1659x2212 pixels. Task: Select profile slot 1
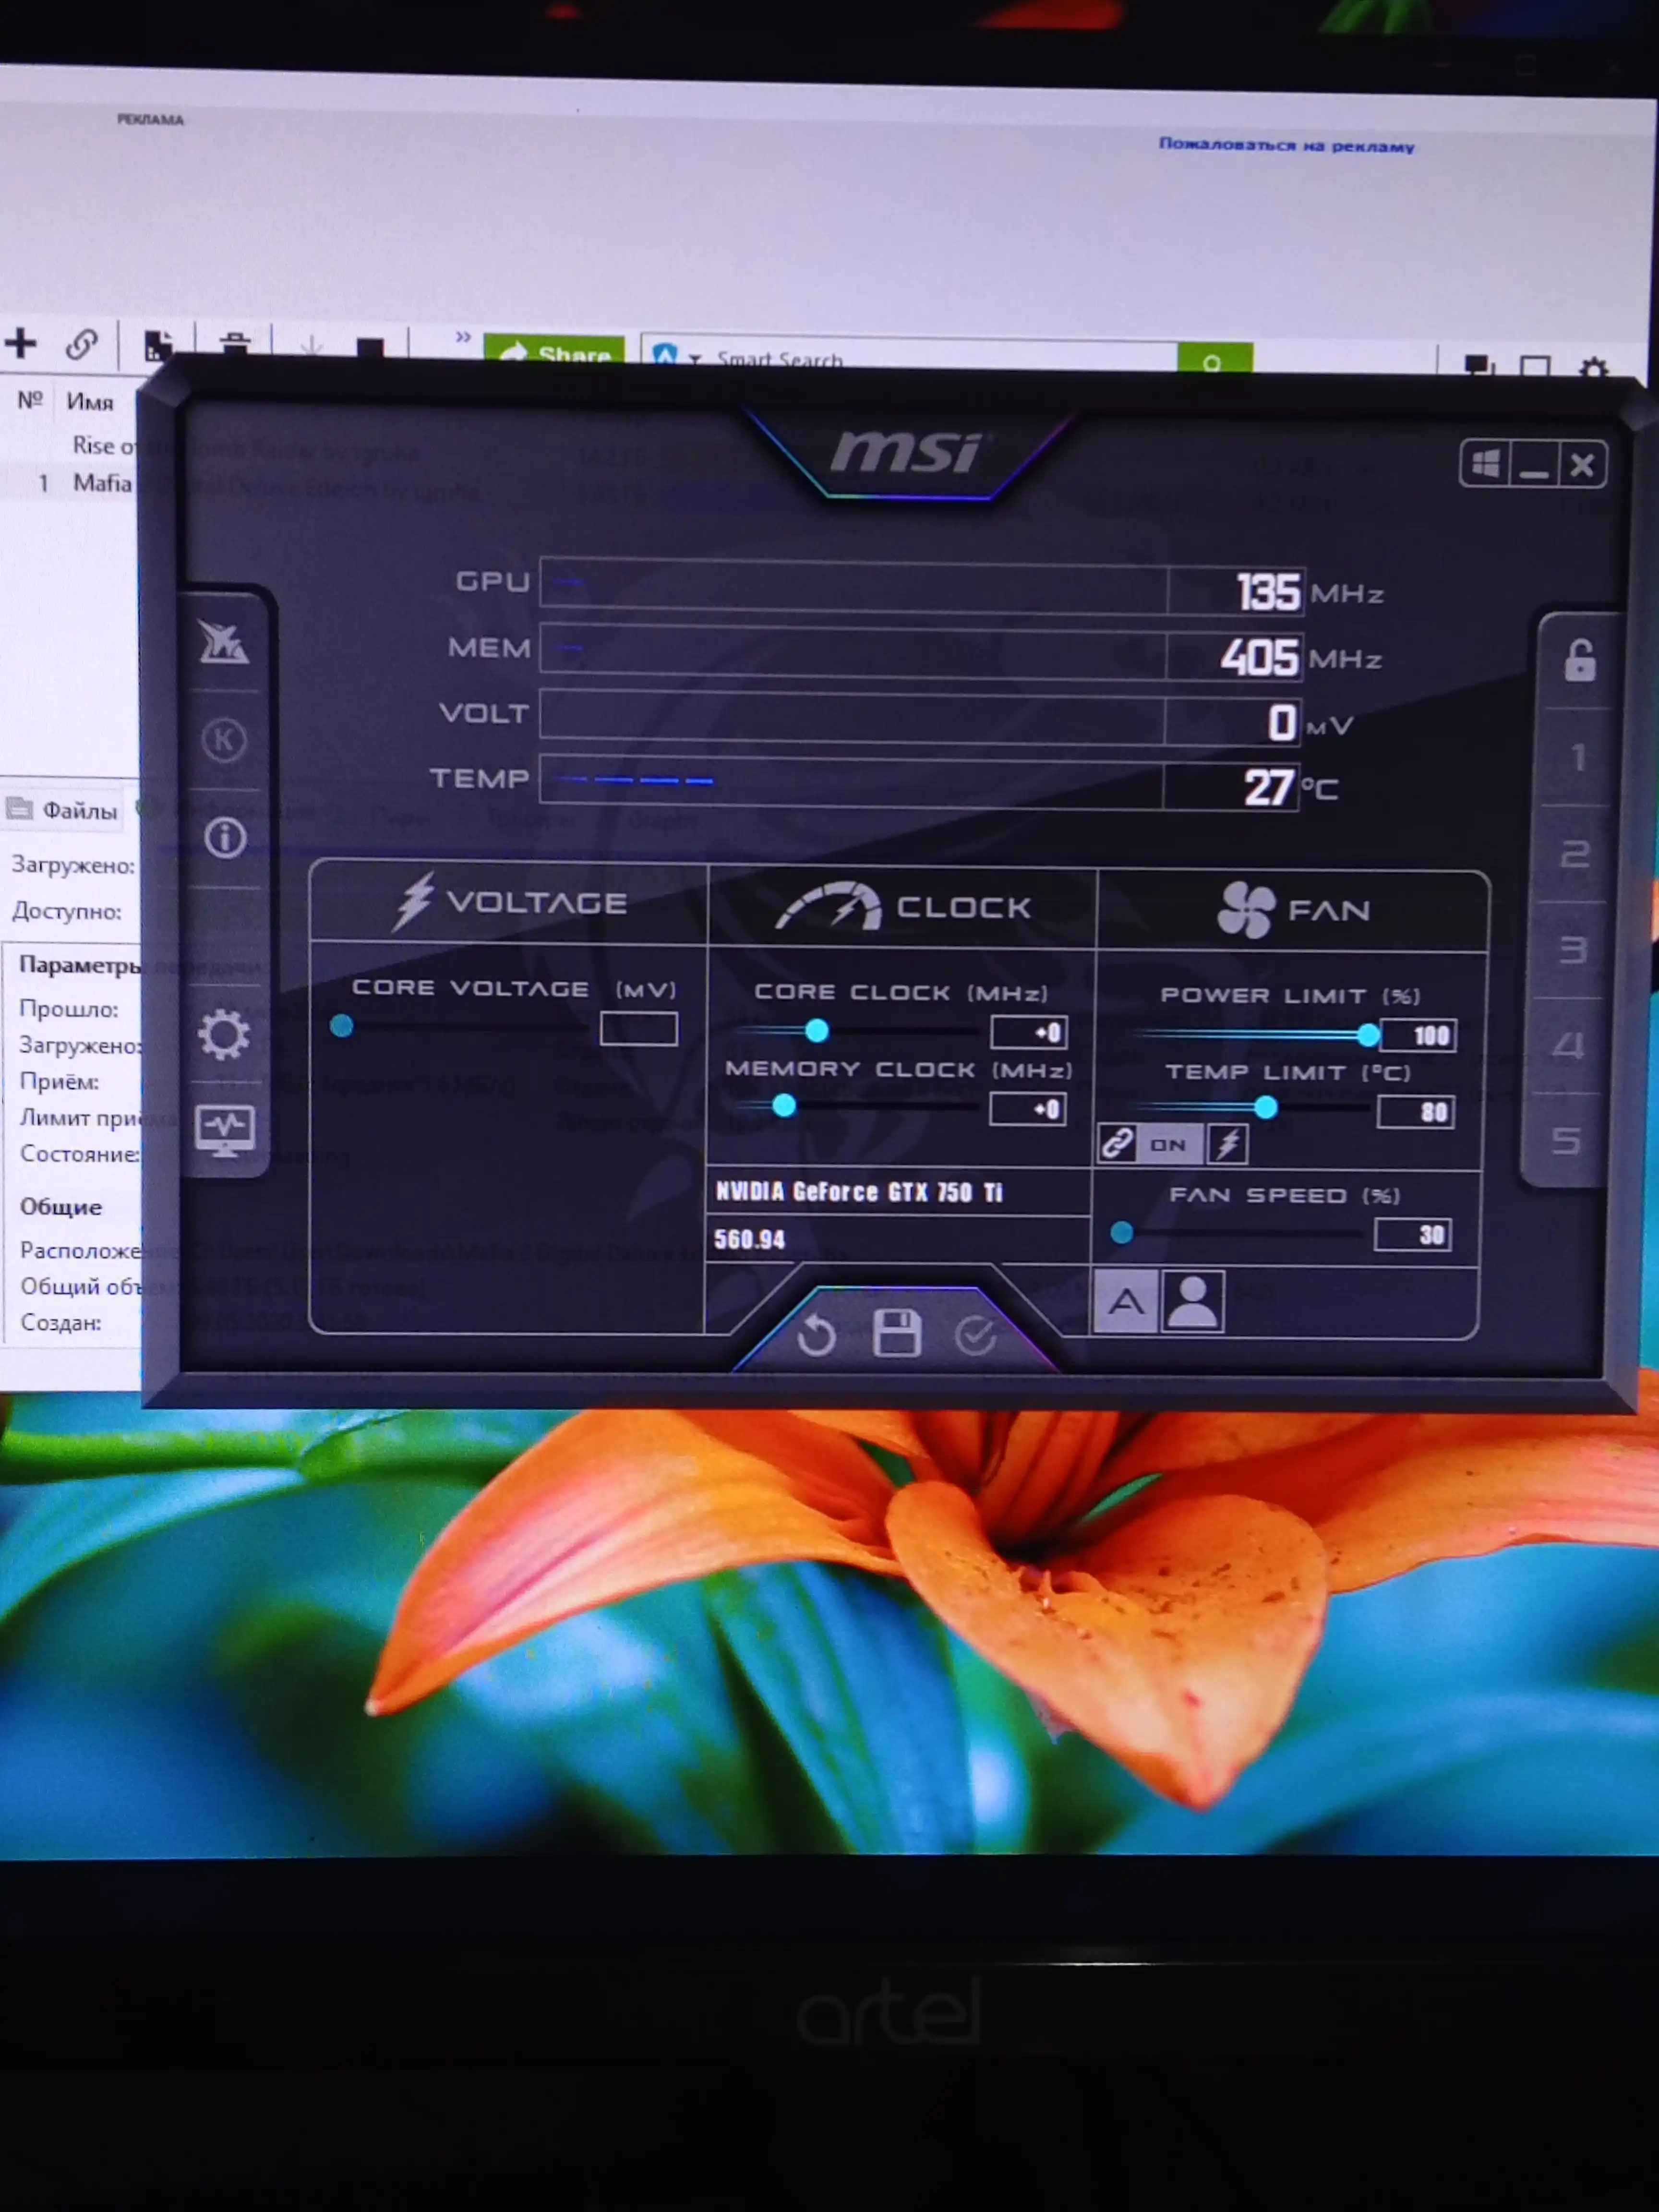coord(1578,757)
